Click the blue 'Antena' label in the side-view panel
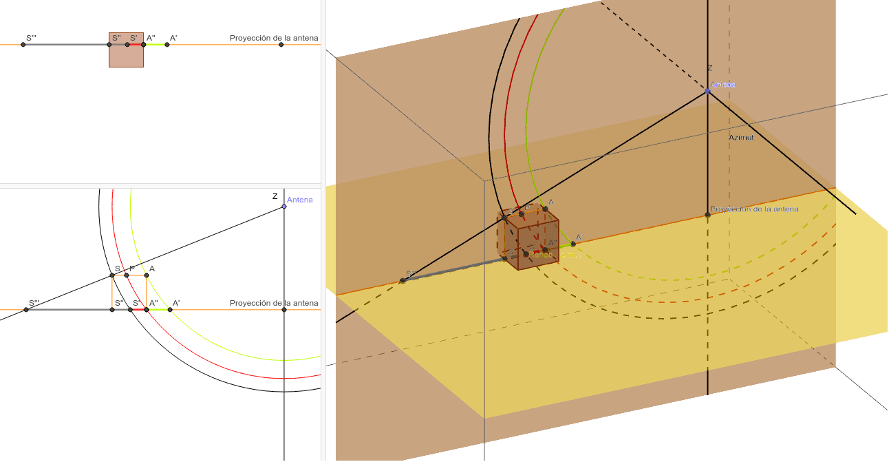 click(x=300, y=200)
